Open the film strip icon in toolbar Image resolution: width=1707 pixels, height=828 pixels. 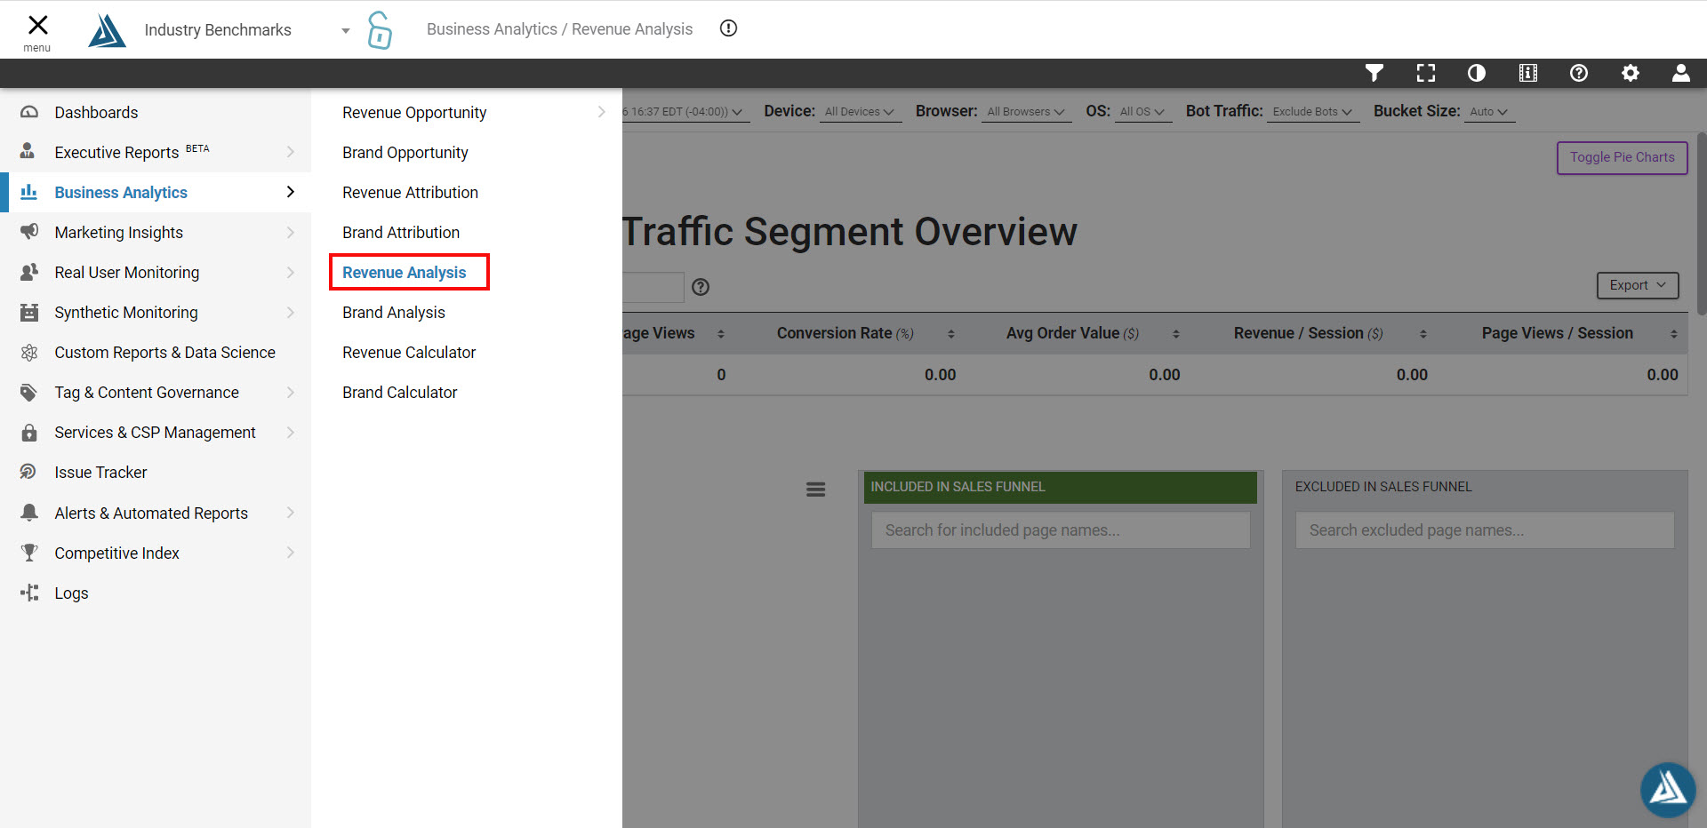click(x=1528, y=73)
